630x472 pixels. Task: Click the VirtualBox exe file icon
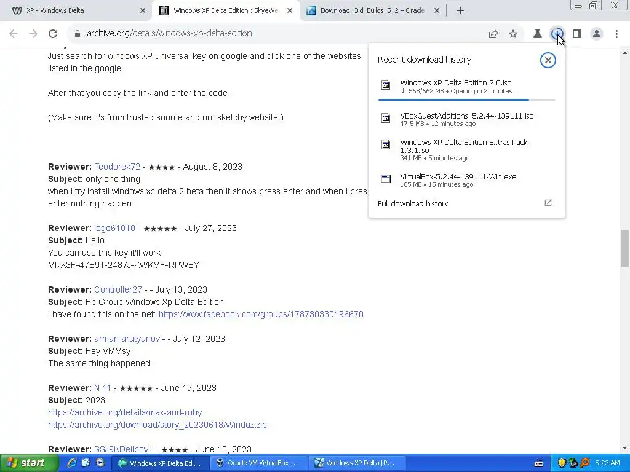386,179
